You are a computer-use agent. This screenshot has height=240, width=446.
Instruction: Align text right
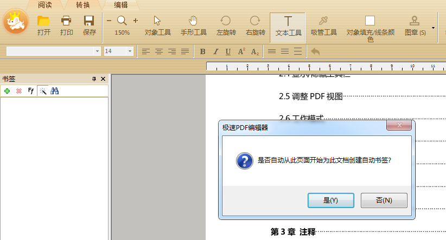click(172, 51)
